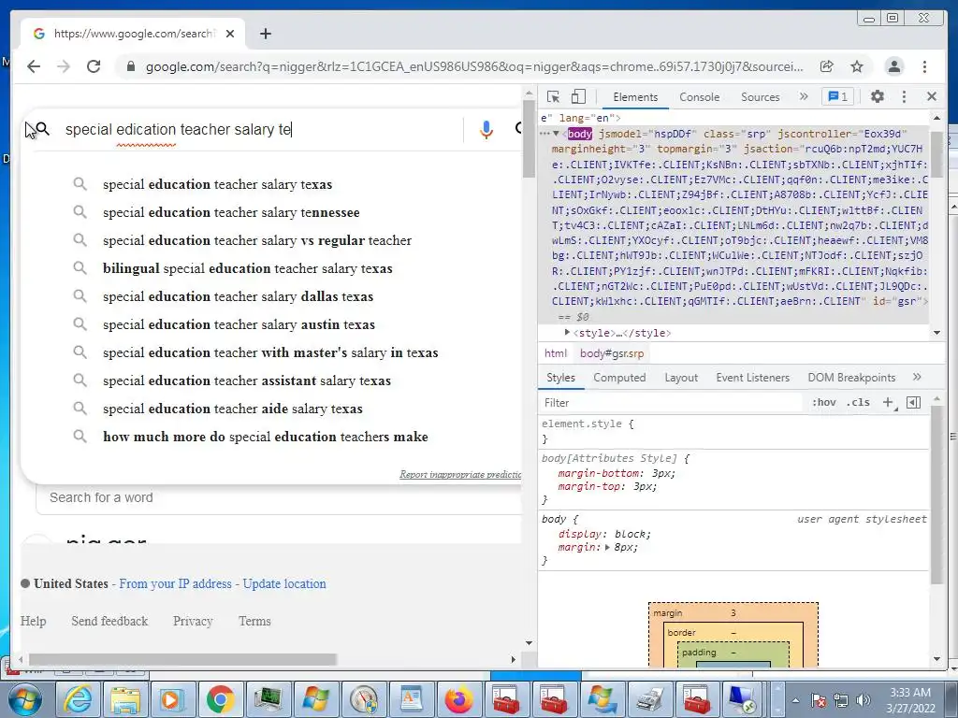Activate DevTools inspect element picker
958x718 pixels.
click(554, 96)
